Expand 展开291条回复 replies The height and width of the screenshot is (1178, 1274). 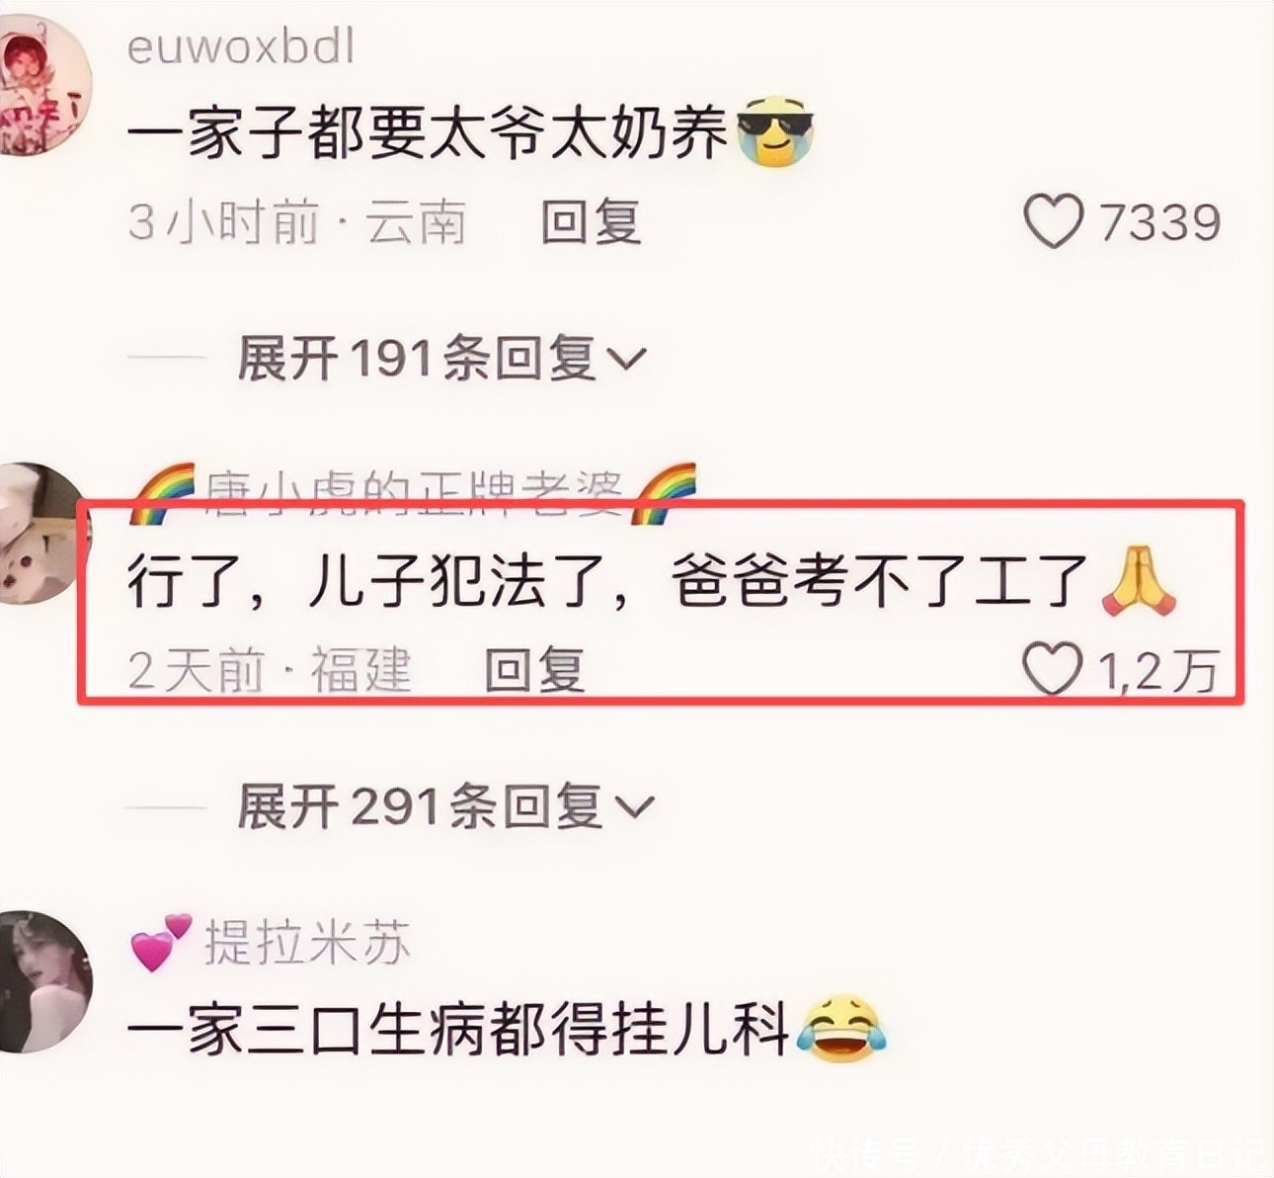[x=444, y=806]
